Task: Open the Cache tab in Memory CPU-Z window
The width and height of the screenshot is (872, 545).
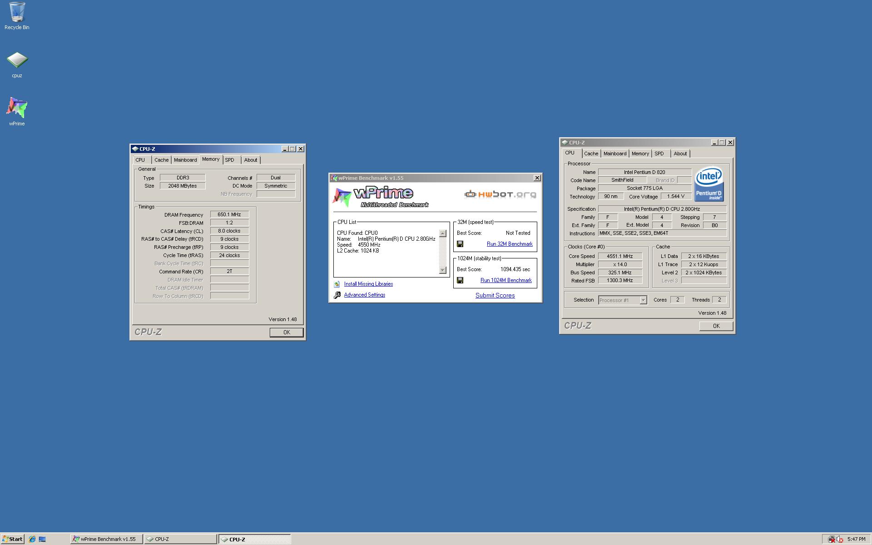Action: click(x=161, y=160)
